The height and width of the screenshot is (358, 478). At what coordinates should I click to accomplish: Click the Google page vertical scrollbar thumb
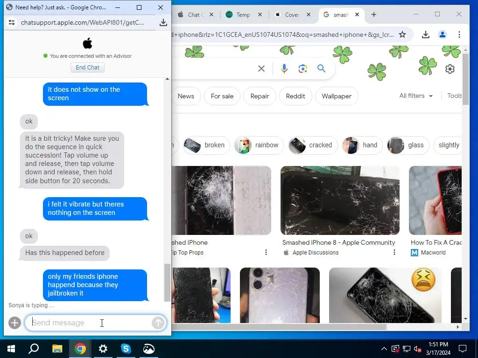coord(465,79)
